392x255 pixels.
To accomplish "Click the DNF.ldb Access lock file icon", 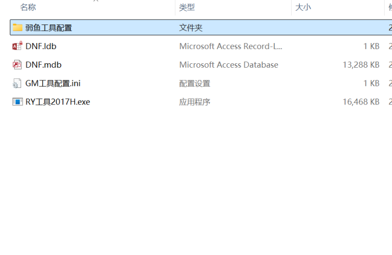I will coord(18,46).
